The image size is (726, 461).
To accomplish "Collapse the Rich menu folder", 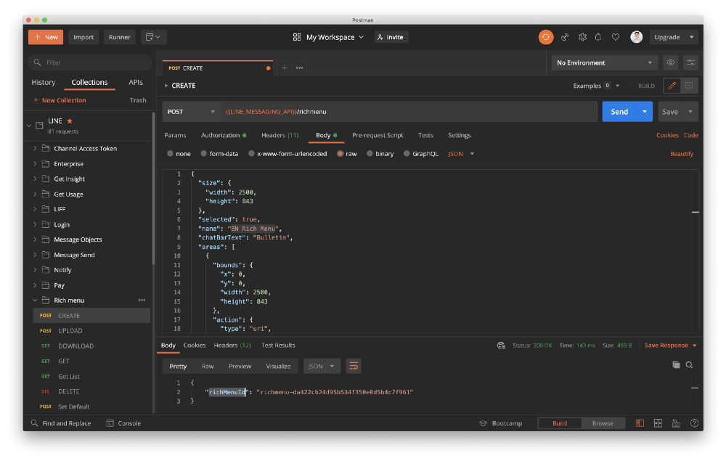I will pos(35,301).
